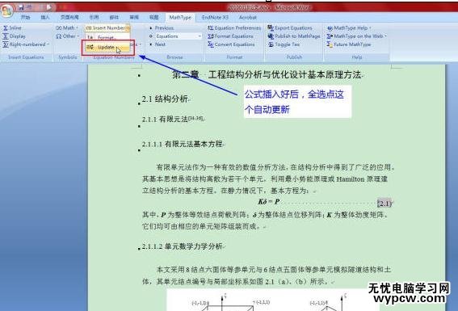Switch to the Acrobat tab
The image size is (458, 311).
coord(248,18)
